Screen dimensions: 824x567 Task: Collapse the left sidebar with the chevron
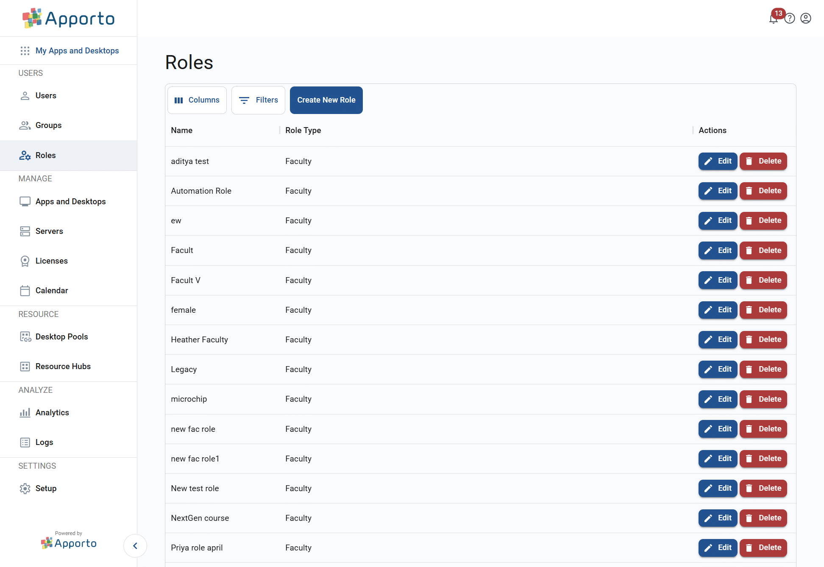click(135, 546)
